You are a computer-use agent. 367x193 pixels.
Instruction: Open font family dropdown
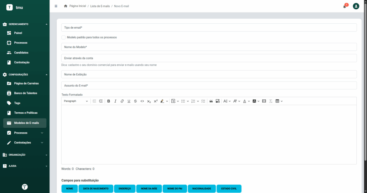(x=237, y=101)
